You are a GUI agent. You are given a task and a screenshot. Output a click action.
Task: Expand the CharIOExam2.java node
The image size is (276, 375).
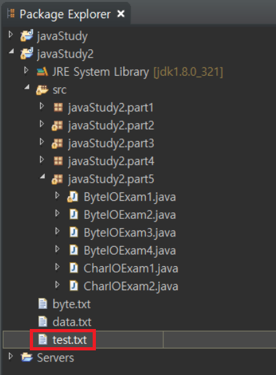pyautogui.click(x=58, y=284)
